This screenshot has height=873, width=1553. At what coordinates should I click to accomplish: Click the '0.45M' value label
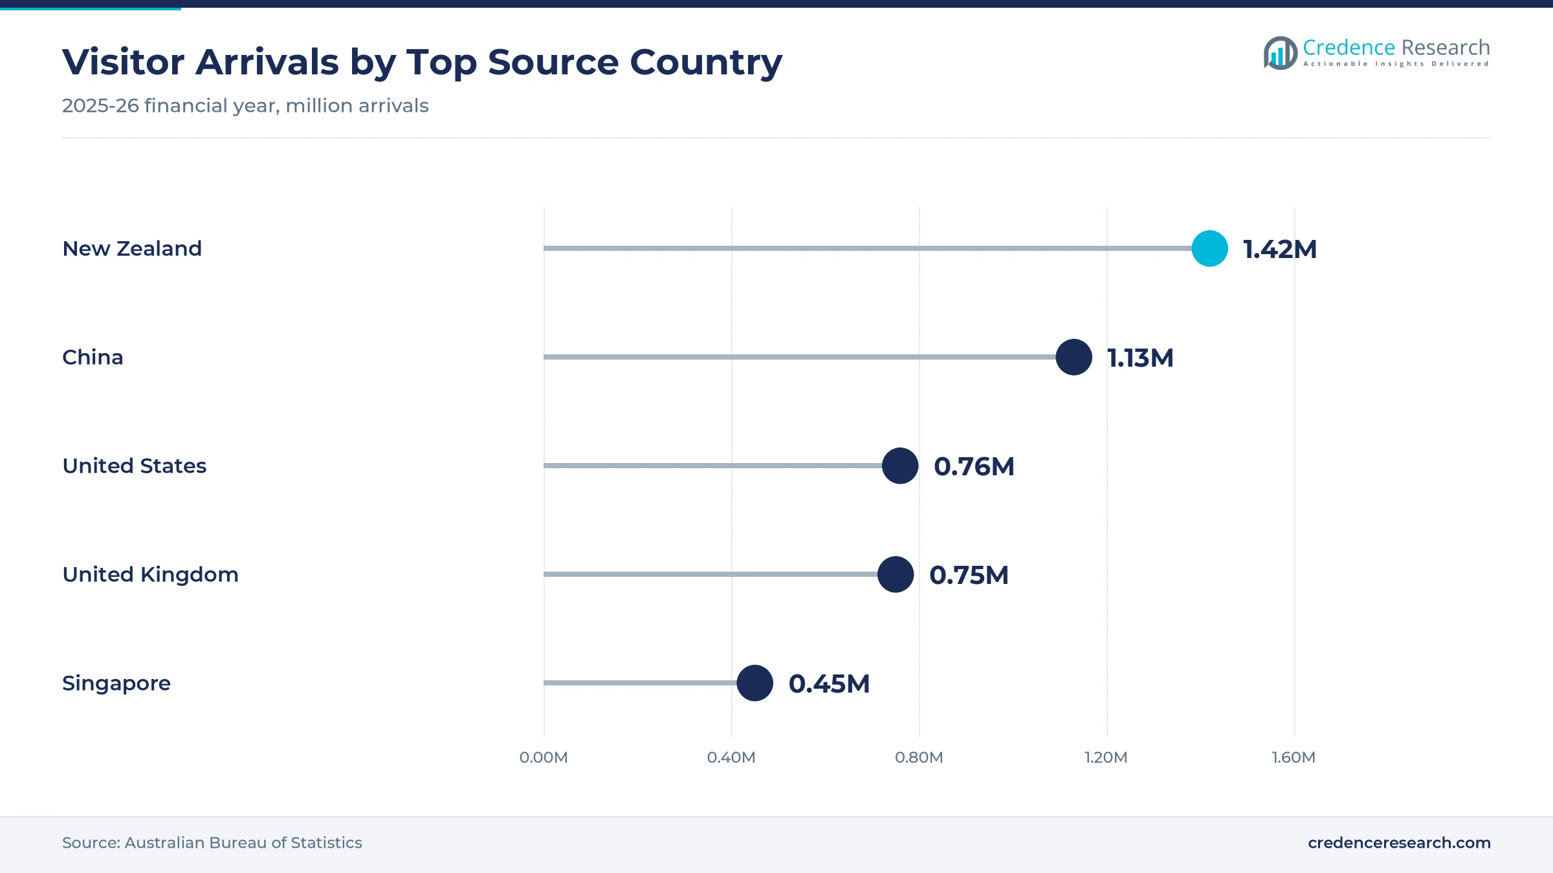829,684
